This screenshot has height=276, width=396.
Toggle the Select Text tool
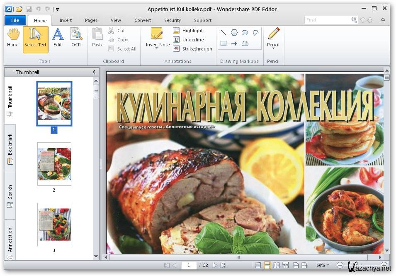point(36,39)
